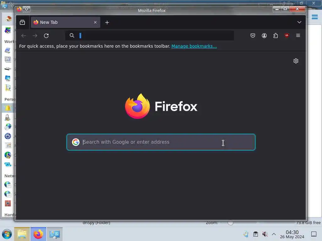Open the clipboard tray icon
The width and height of the screenshot is (322, 241).
(x=255, y=234)
